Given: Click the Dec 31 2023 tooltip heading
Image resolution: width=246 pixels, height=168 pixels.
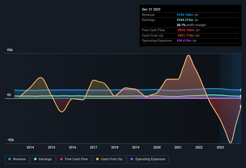Looking at the screenshot, I should click(151, 9).
